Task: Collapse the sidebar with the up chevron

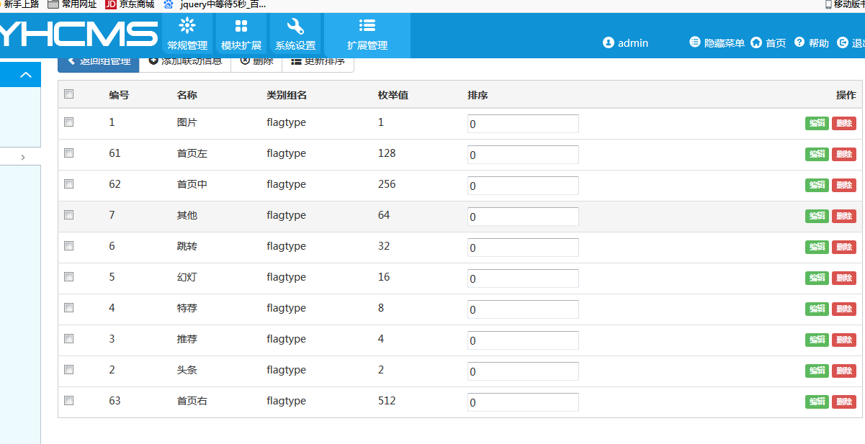Action: pos(26,75)
